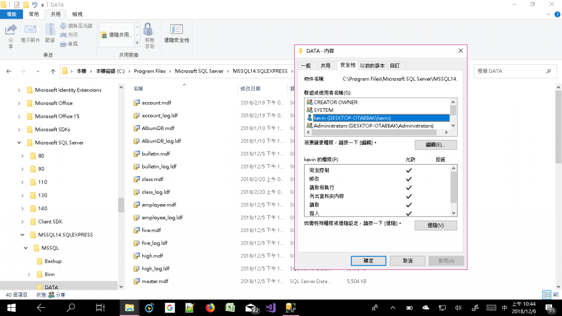Click Program Files in address breadcrumb
This screenshot has width=562, height=316.
[x=149, y=71]
